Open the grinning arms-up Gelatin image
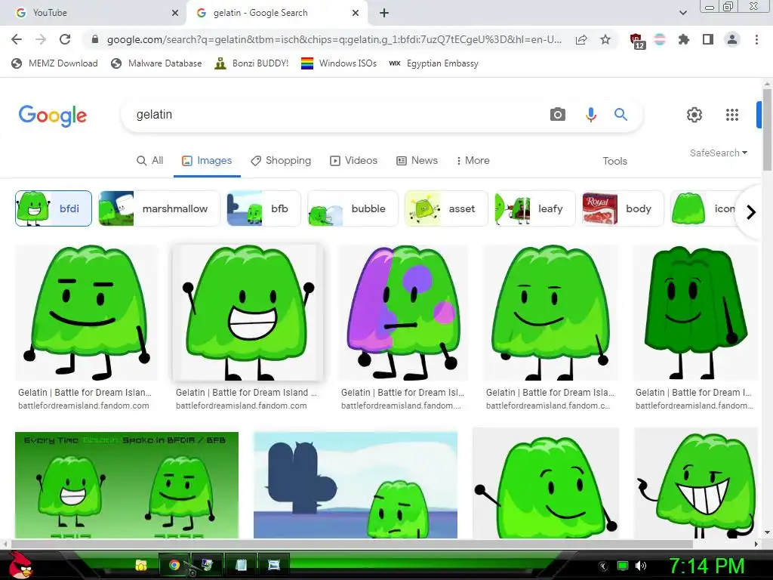This screenshot has height=580, width=773. pos(248,313)
